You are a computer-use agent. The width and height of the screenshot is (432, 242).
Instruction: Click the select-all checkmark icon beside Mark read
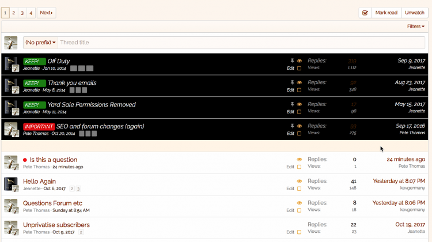click(365, 13)
